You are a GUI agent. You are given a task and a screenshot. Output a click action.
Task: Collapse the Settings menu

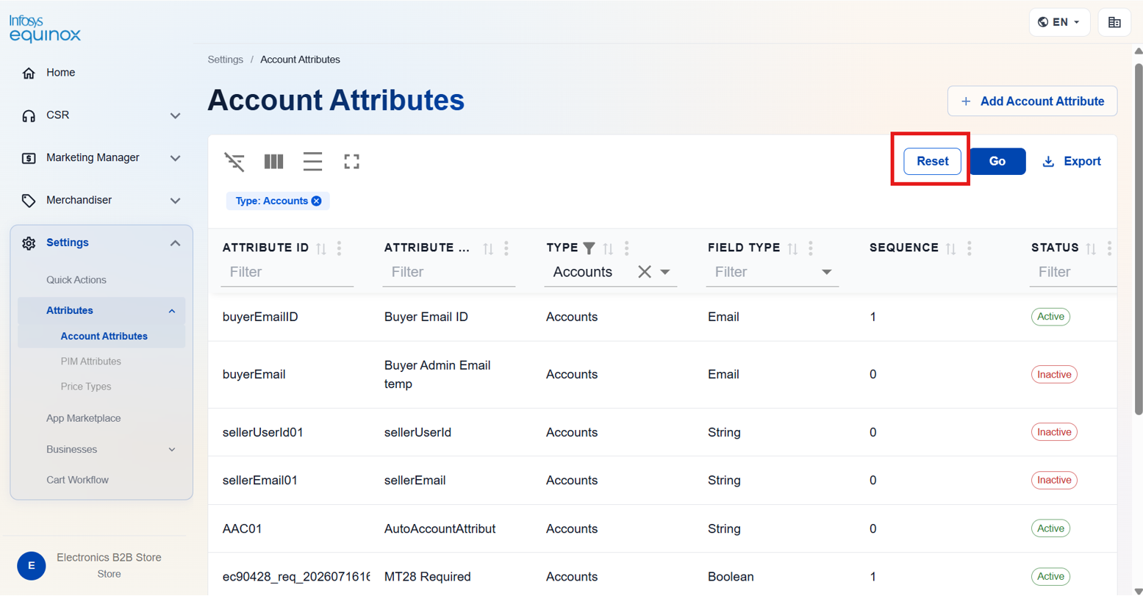(175, 243)
